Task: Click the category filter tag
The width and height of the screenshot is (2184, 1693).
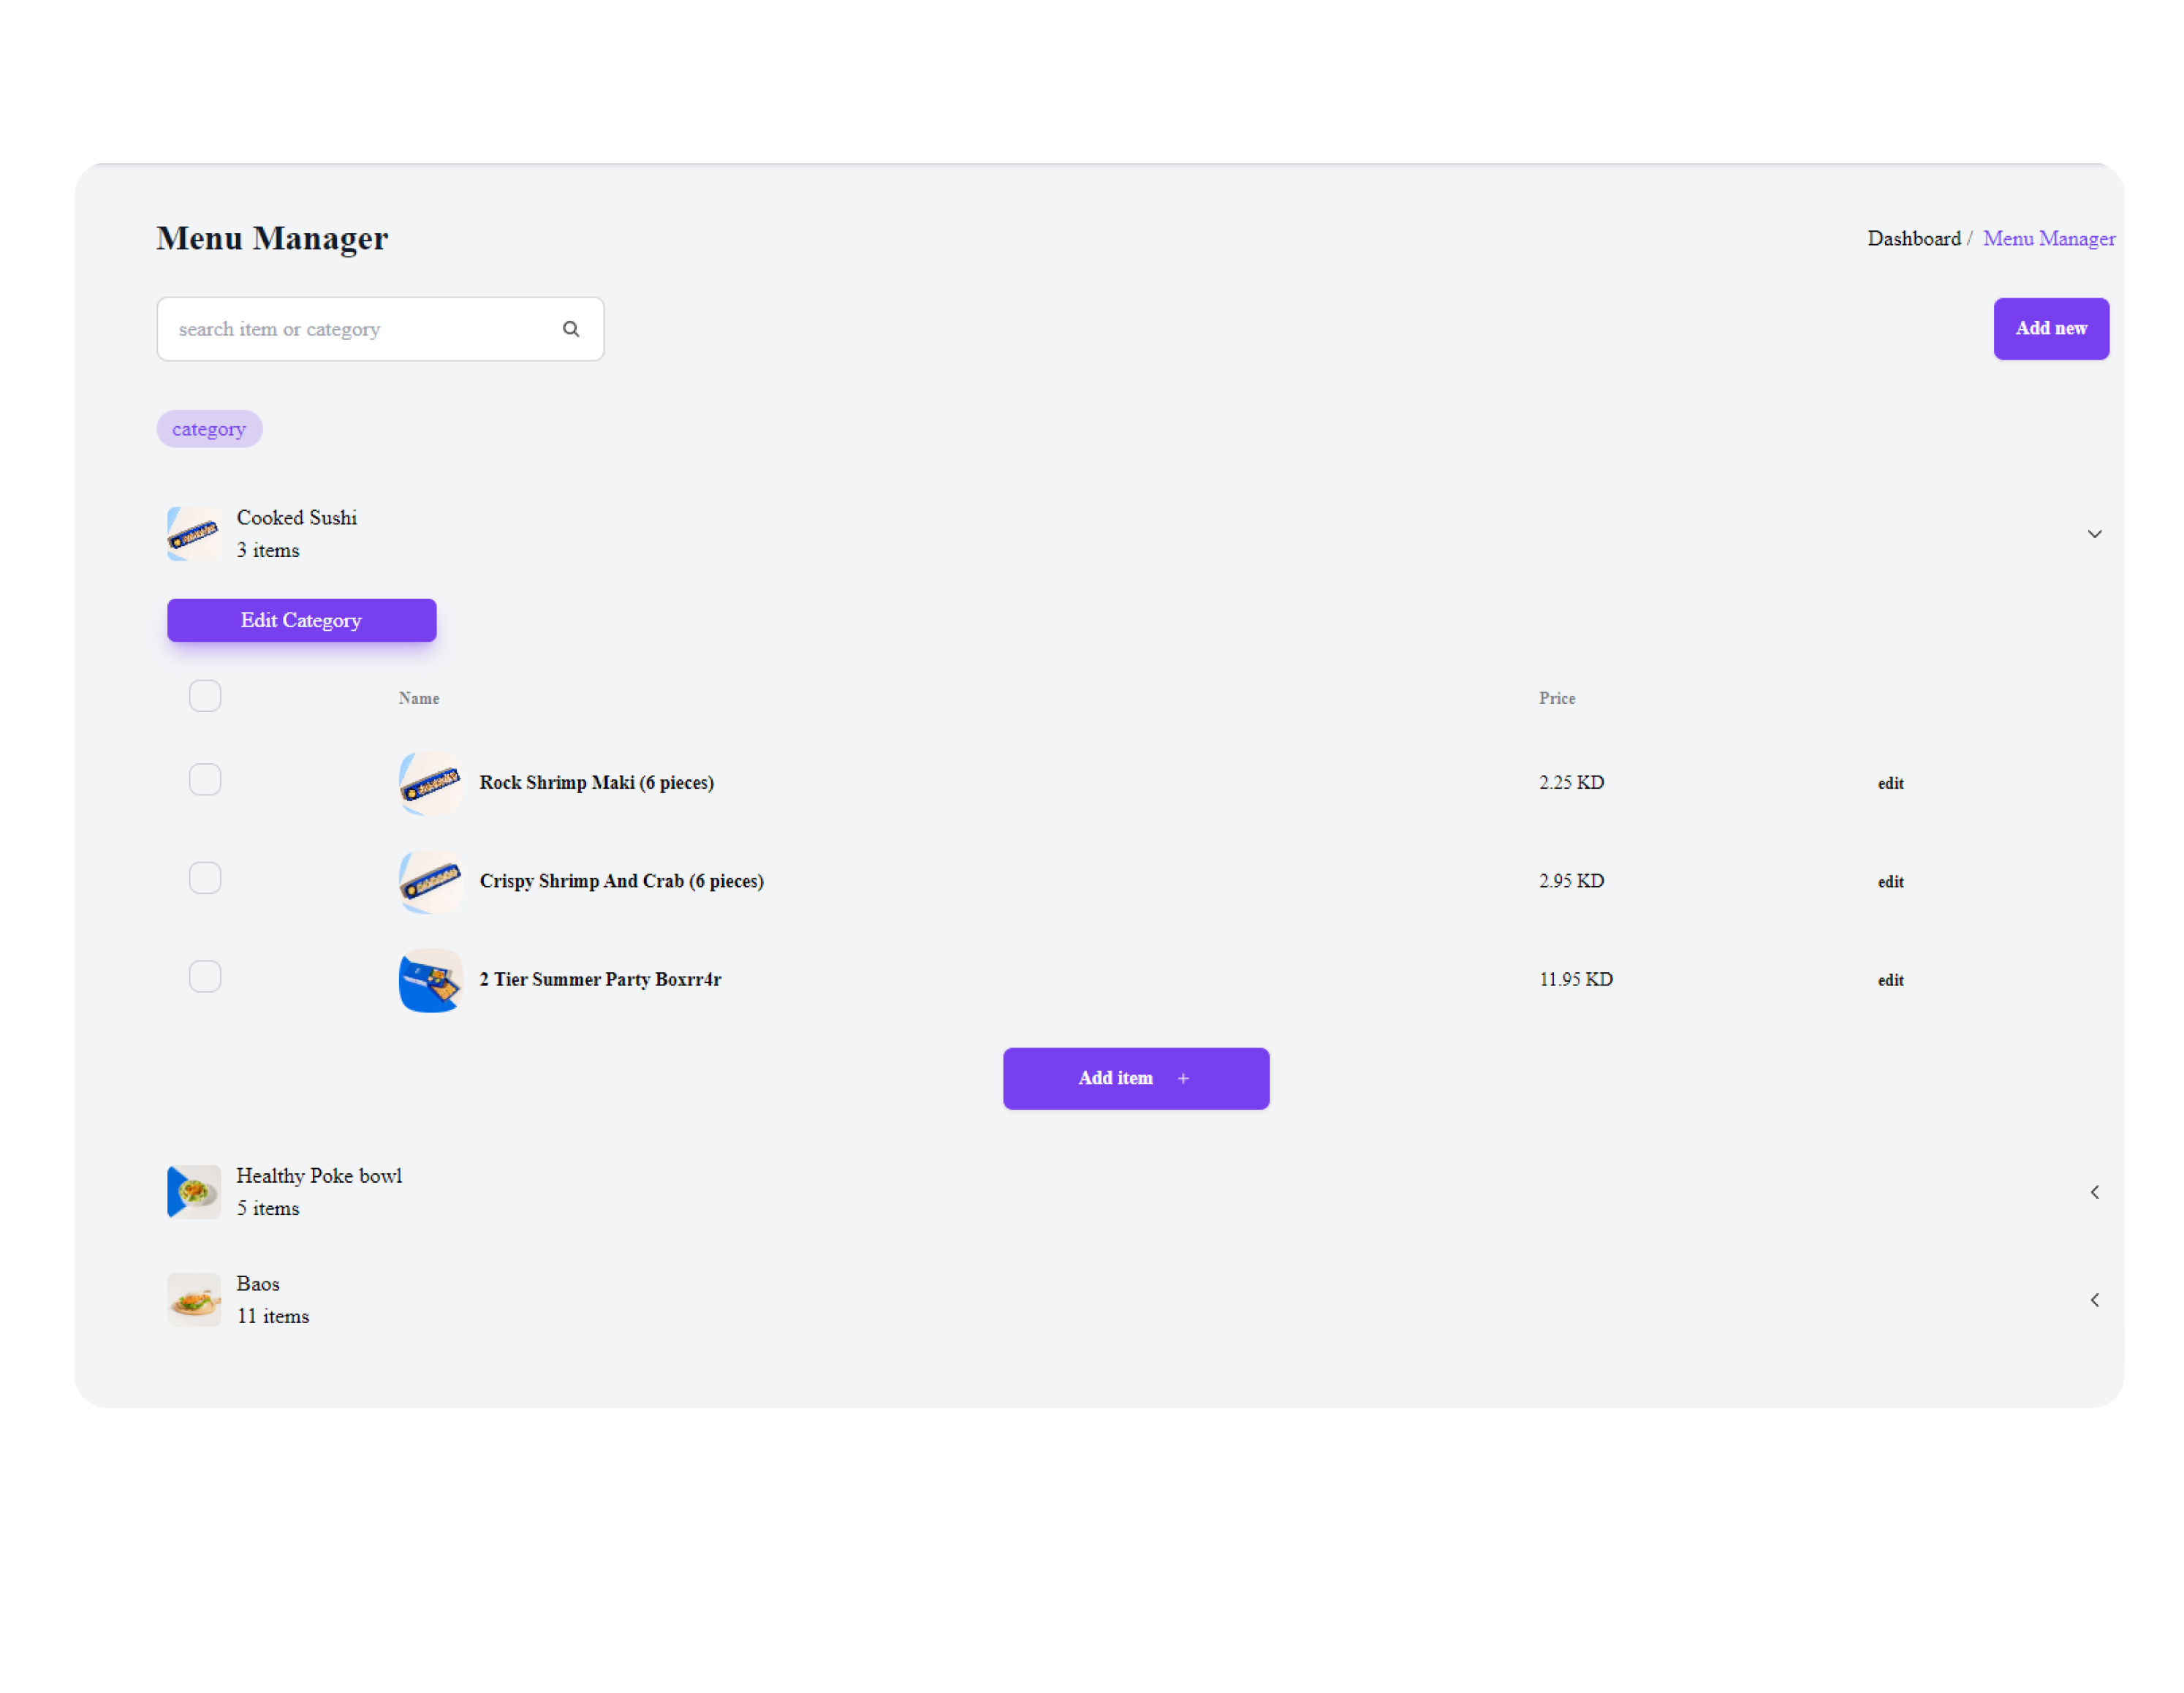Action: coord(208,427)
